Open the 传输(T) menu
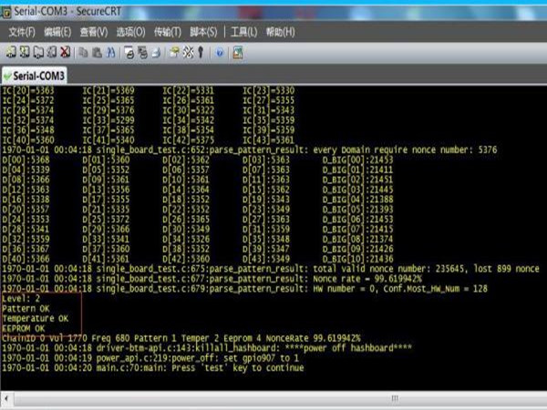The width and height of the screenshot is (547, 410). (x=169, y=32)
